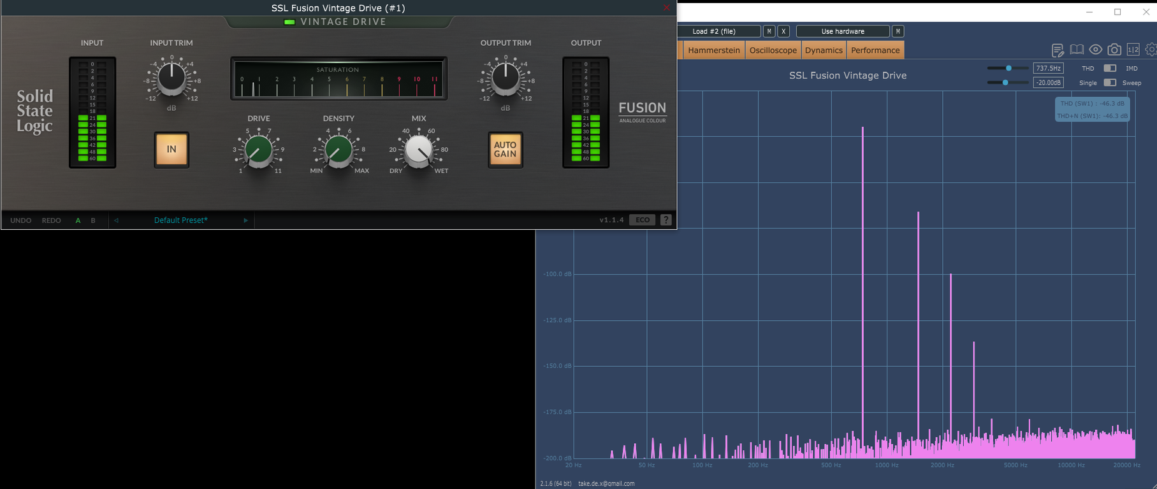This screenshot has height=489, width=1157.
Task: Open the manual book icon
Action: (x=1077, y=50)
